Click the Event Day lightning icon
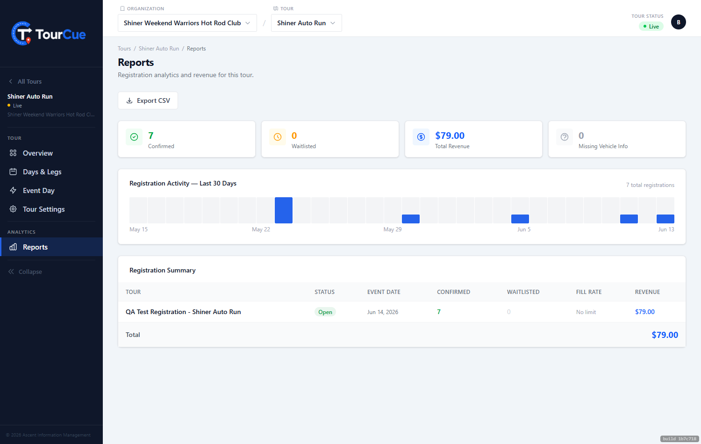 coord(13,190)
